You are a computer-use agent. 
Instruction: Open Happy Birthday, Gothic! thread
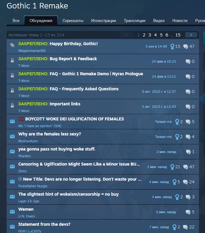(74, 44)
